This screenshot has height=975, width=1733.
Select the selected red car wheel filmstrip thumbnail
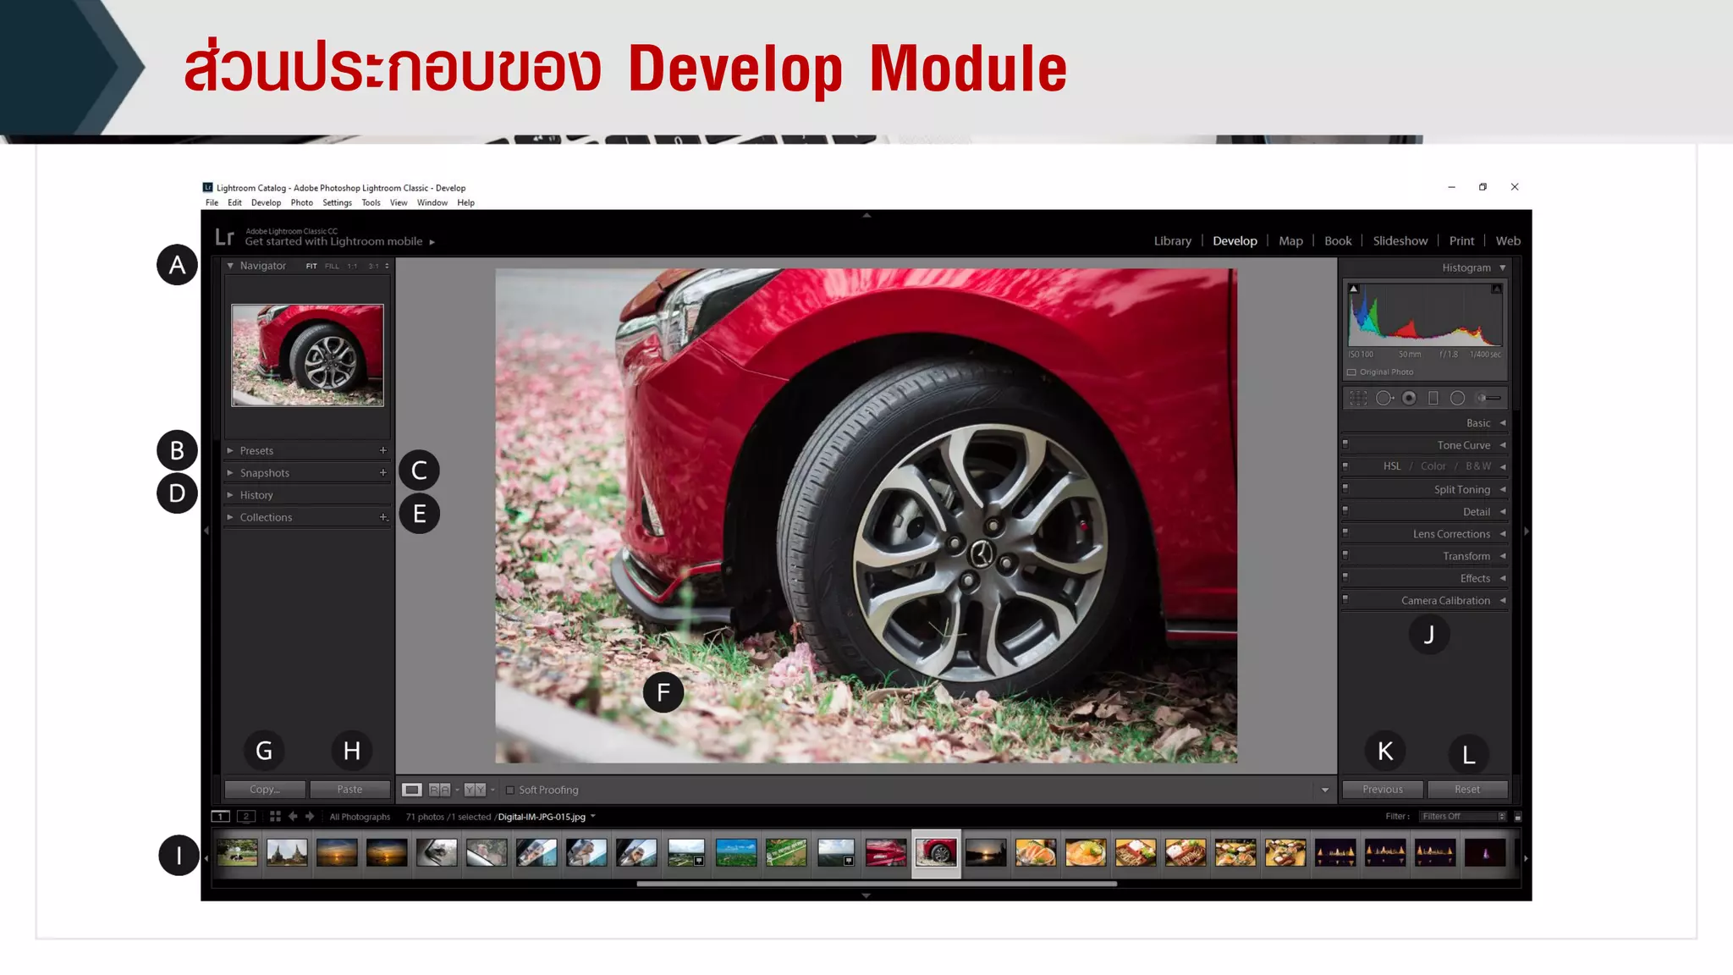(x=936, y=853)
